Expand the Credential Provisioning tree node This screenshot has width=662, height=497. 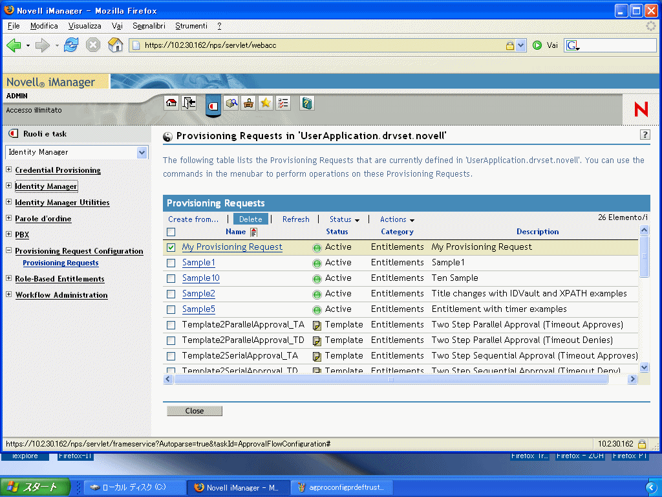[9, 170]
